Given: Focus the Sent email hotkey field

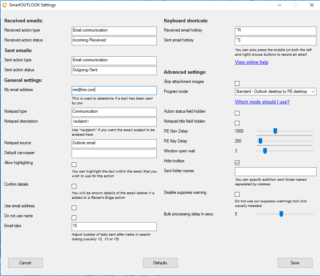Looking at the screenshot, I should [x=276, y=41].
